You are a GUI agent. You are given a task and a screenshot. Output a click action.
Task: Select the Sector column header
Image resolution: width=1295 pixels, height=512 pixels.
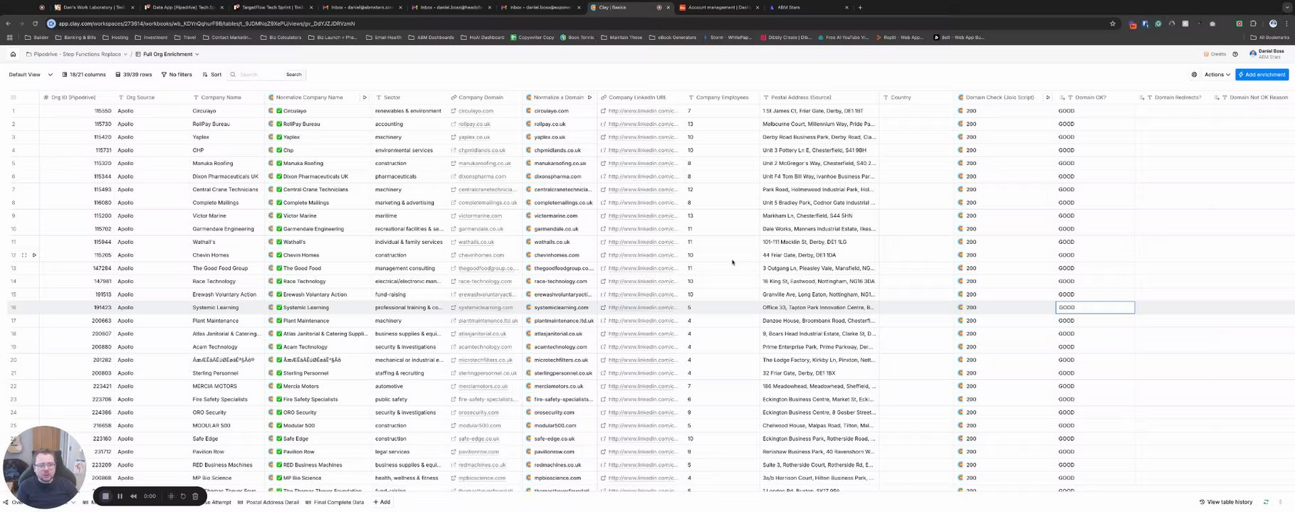tap(409, 97)
